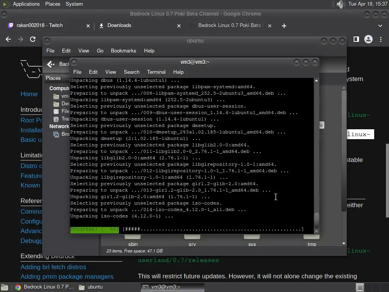Image resolution: width=389 pixels, height=292 pixels.
Task: Click the clock showing Tue Apr 18
Action: coord(368,4)
